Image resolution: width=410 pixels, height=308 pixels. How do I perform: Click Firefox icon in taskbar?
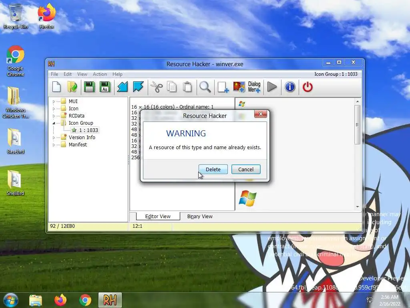60,300
